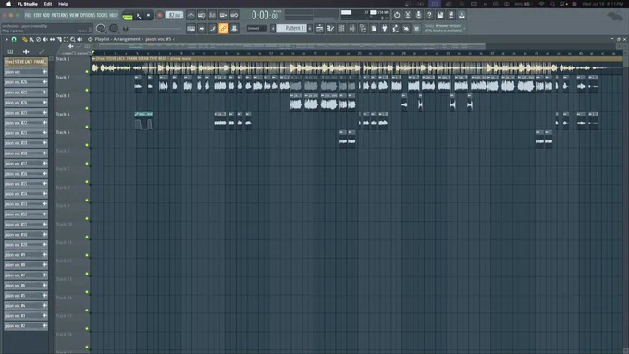Click arrow left of Pattern 1 selector
This screenshot has height=354, width=629.
(273, 29)
